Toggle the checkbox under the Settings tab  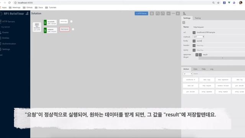tap(184, 23)
